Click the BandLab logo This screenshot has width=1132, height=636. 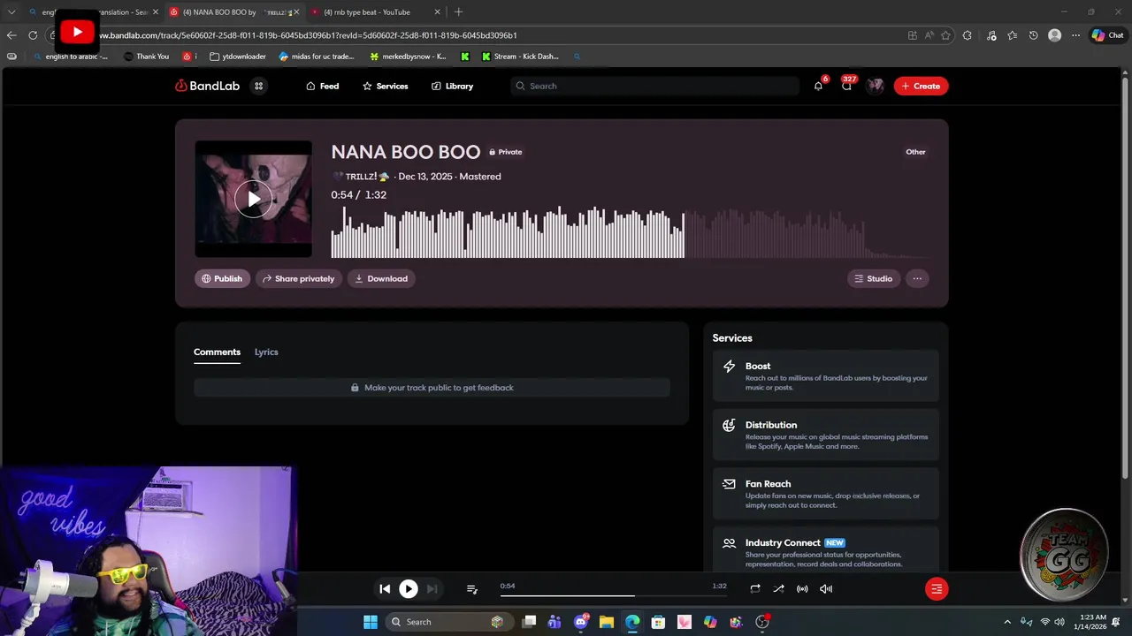(207, 86)
